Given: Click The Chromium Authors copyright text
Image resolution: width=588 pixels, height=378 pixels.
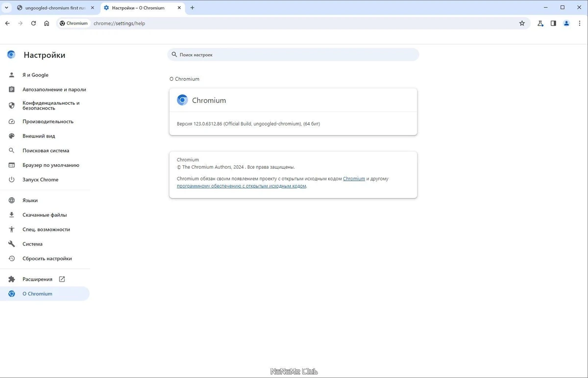Looking at the screenshot, I should coord(236,167).
